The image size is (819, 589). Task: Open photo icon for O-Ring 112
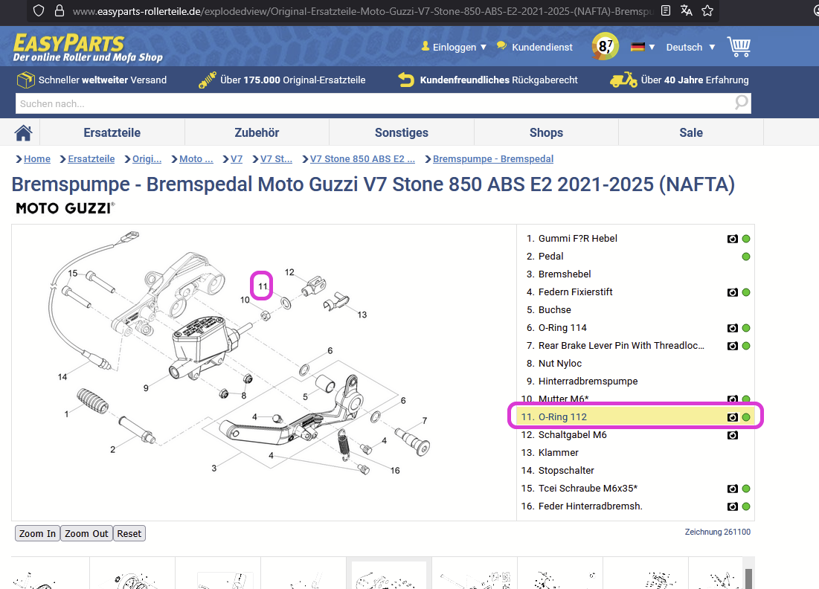pyautogui.click(x=732, y=418)
